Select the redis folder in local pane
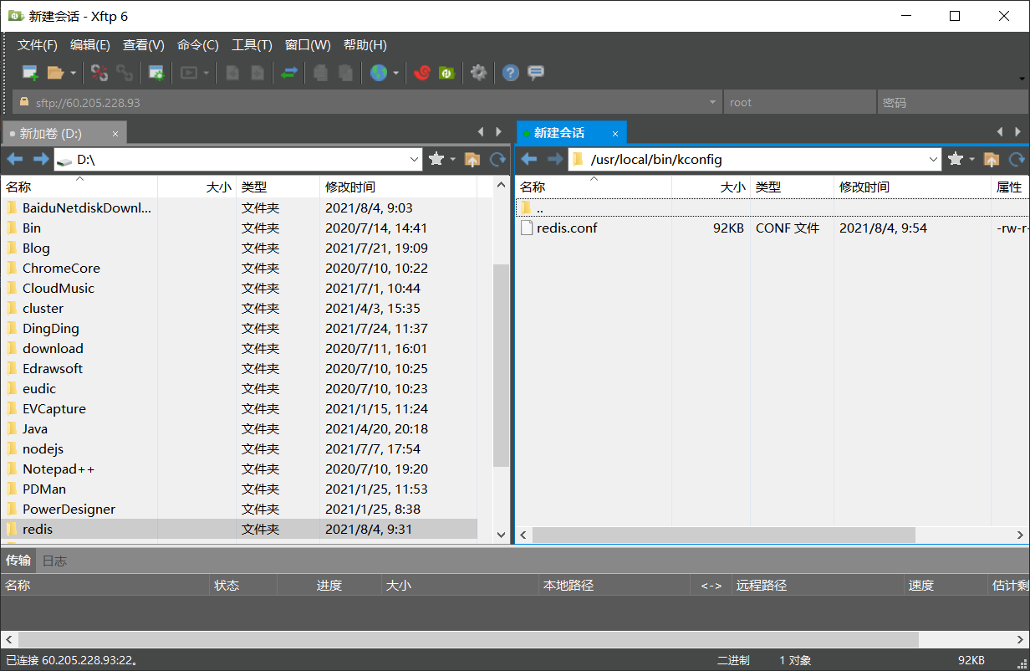 pos(239,529)
